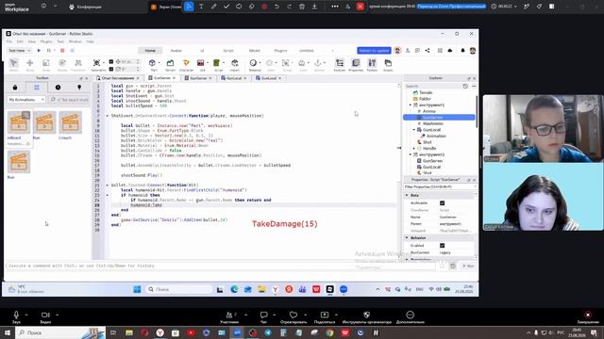Choose the Select tool in ribbon

13,65
